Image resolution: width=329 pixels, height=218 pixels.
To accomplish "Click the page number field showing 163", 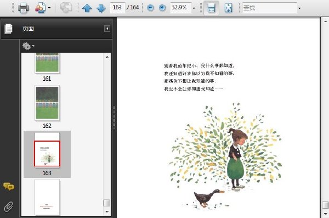I will click(x=117, y=8).
